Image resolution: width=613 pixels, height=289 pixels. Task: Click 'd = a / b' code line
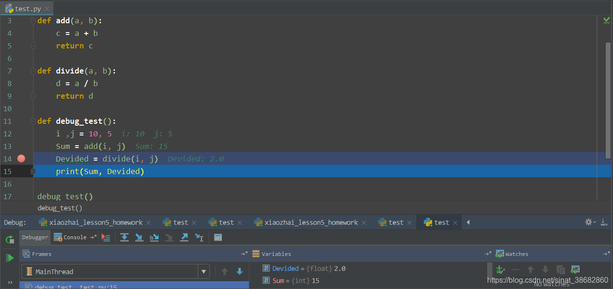tap(77, 83)
